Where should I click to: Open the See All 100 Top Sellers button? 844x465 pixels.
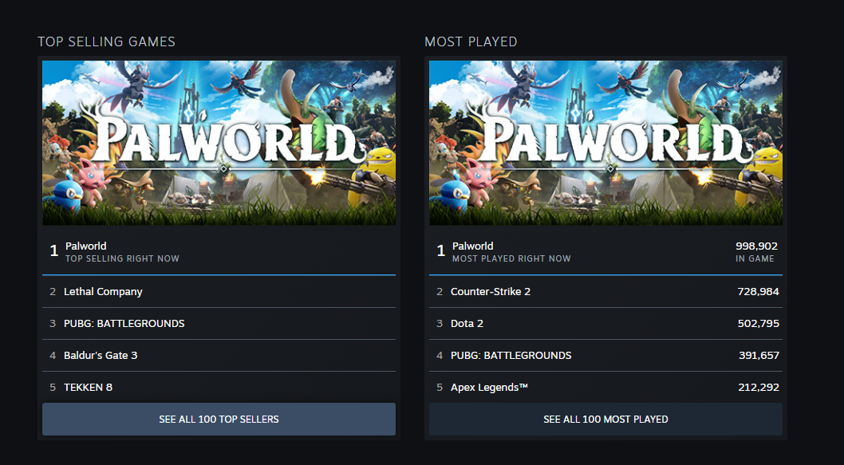point(219,419)
